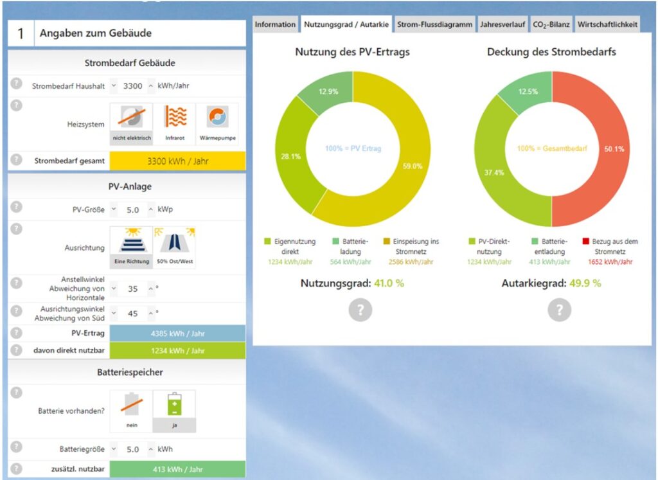
Task: Click help icon below Autarkiegrad value
Action: coord(559,310)
